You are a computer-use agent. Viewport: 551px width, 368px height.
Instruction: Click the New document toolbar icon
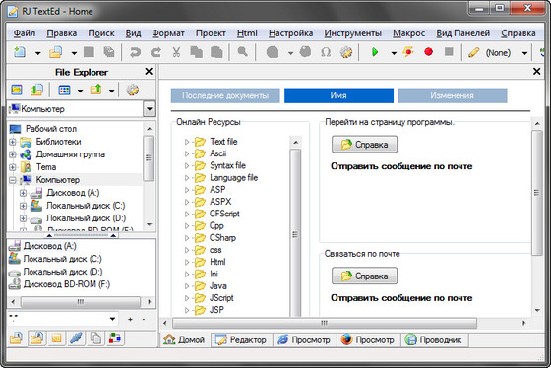[x=20, y=52]
